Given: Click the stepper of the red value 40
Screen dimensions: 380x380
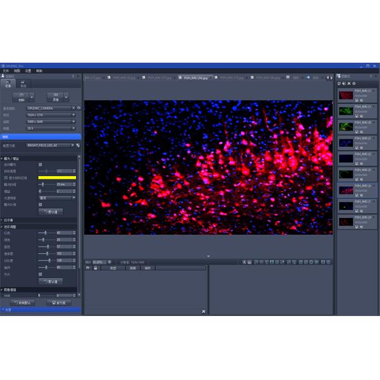Looking at the screenshot, I should [x=74, y=233].
